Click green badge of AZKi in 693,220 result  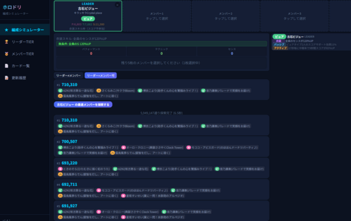(116, 169)
